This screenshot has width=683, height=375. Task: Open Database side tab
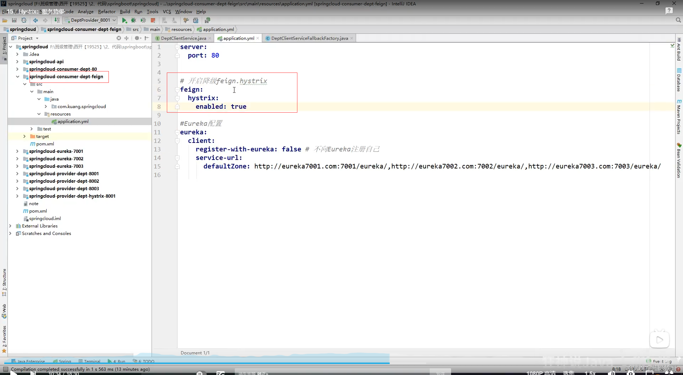(x=679, y=80)
